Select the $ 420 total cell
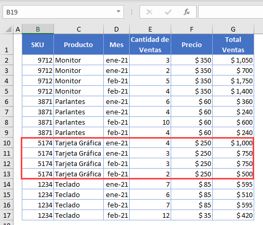The image size is (263, 225). click(233, 215)
